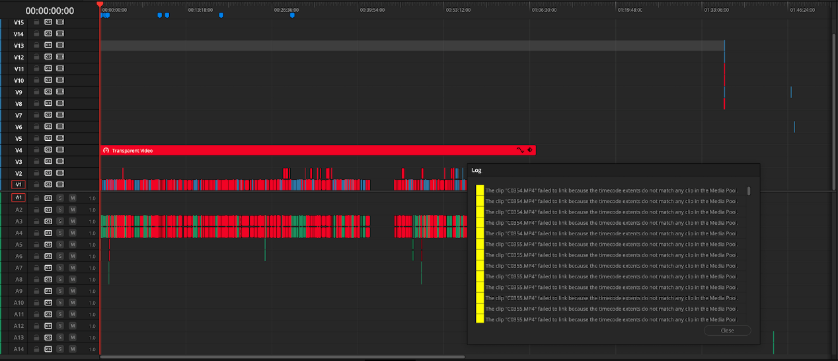
Task: Click ruler at timecode 01:33:06:00
Action: 716,11
